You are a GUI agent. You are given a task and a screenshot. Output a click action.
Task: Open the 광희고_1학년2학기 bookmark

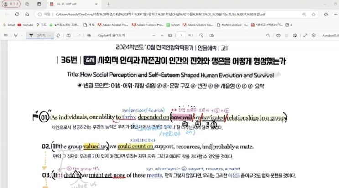tap(267, 25)
